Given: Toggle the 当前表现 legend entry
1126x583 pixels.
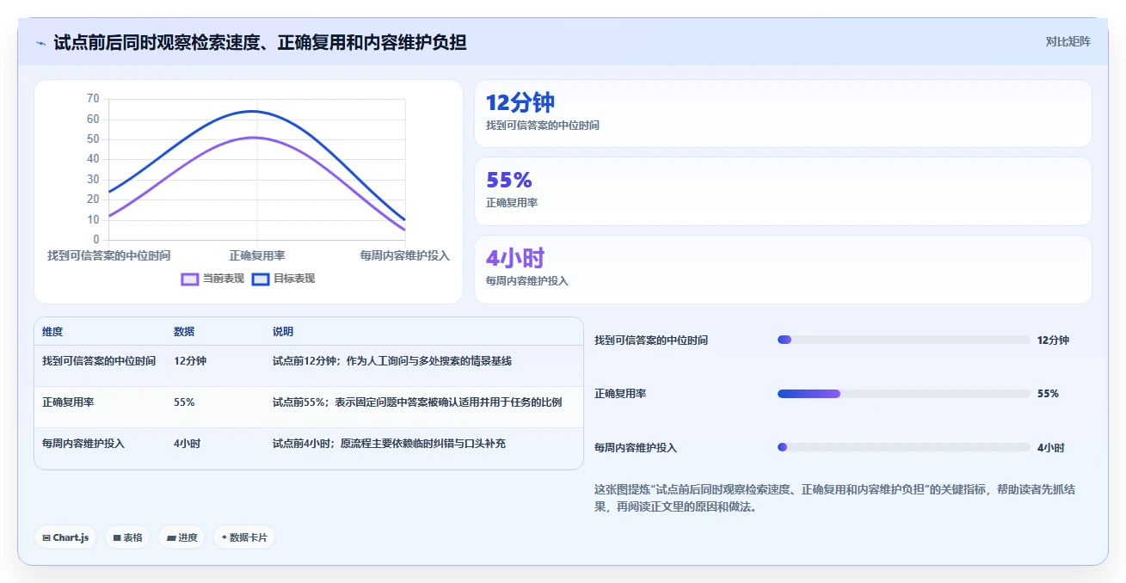Looking at the screenshot, I should pos(212,279).
